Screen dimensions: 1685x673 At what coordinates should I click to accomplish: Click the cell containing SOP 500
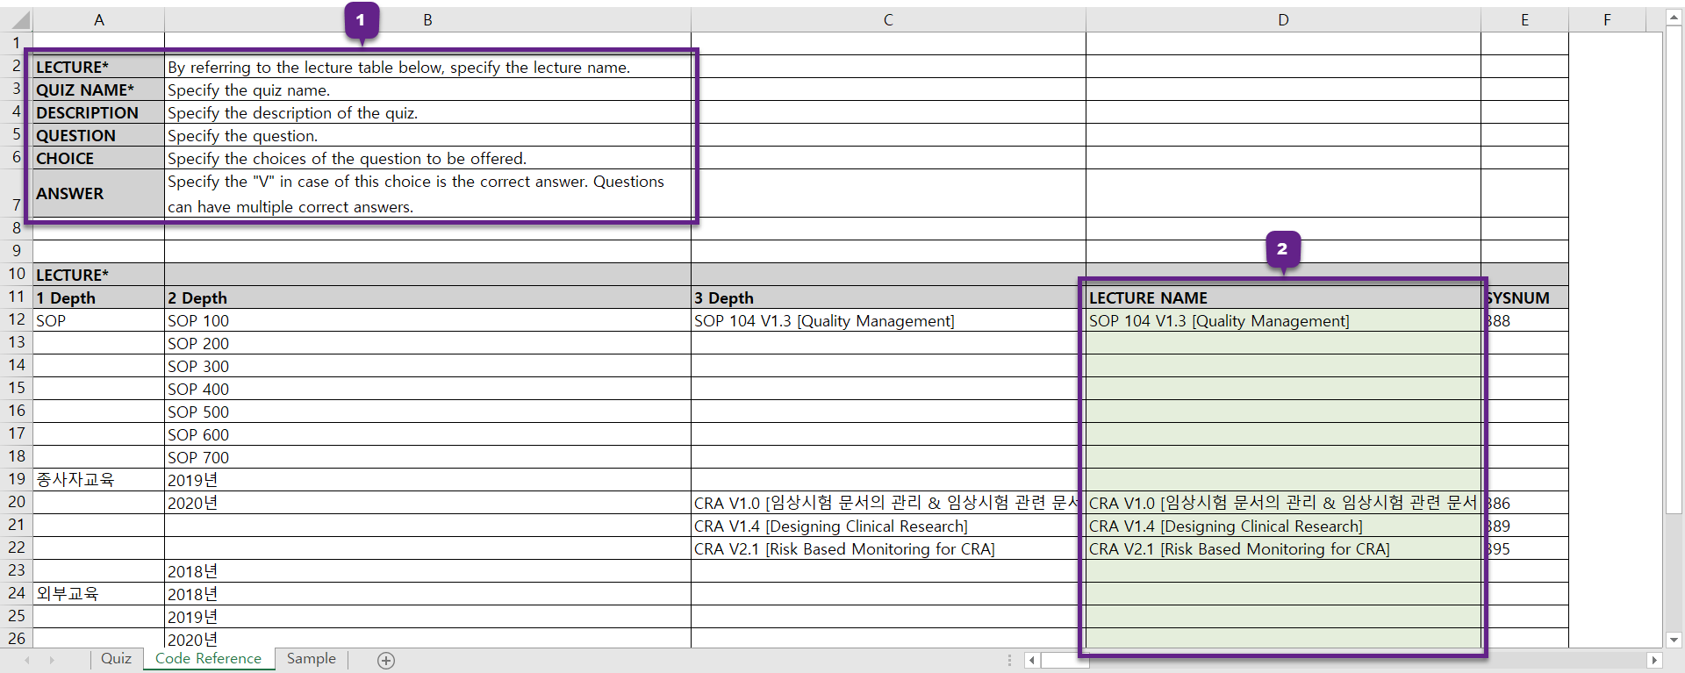click(x=198, y=412)
